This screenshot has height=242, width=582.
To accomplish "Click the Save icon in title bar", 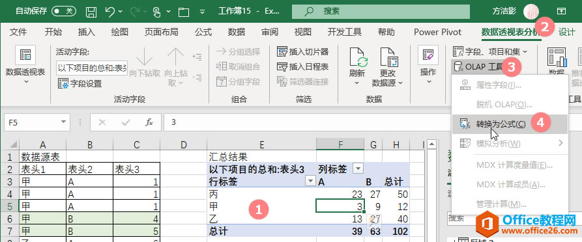I will (x=91, y=12).
